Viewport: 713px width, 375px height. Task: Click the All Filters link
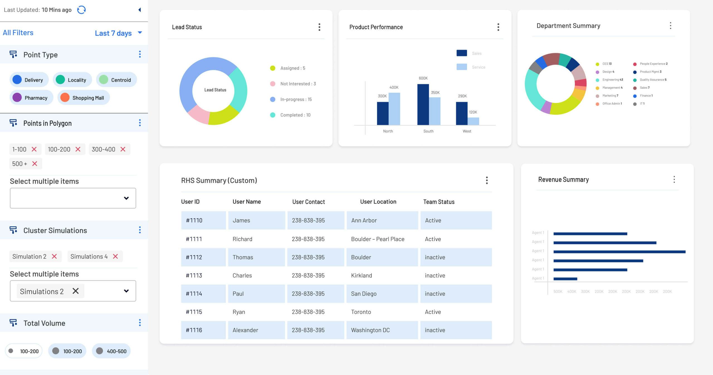pos(18,32)
